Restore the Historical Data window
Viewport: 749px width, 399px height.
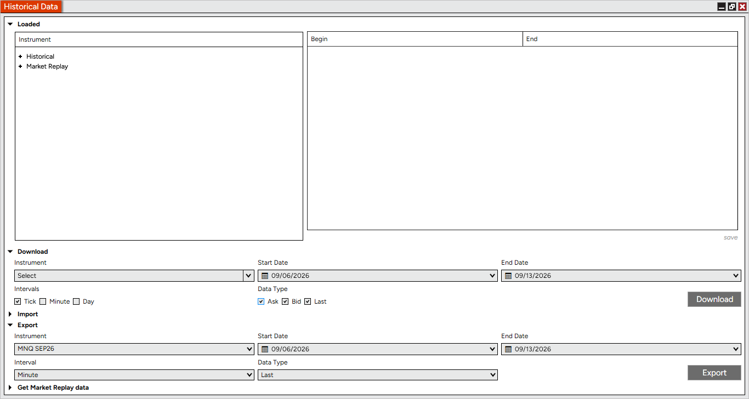coord(732,7)
